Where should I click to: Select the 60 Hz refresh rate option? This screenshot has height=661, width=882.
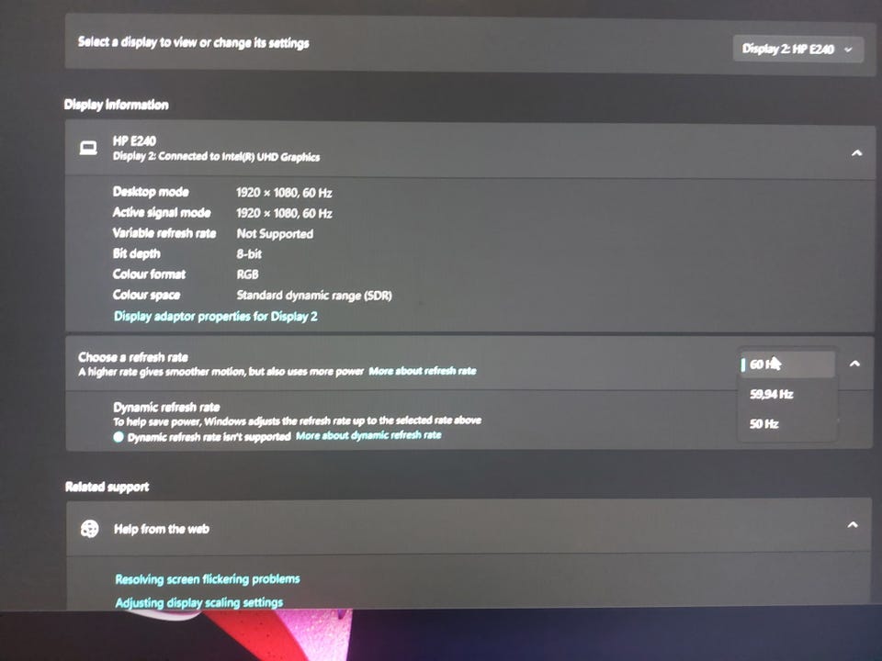click(x=787, y=364)
